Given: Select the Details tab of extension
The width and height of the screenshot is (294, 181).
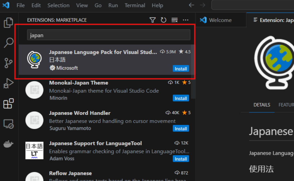Looking at the screenshot, I should (262, 105).
